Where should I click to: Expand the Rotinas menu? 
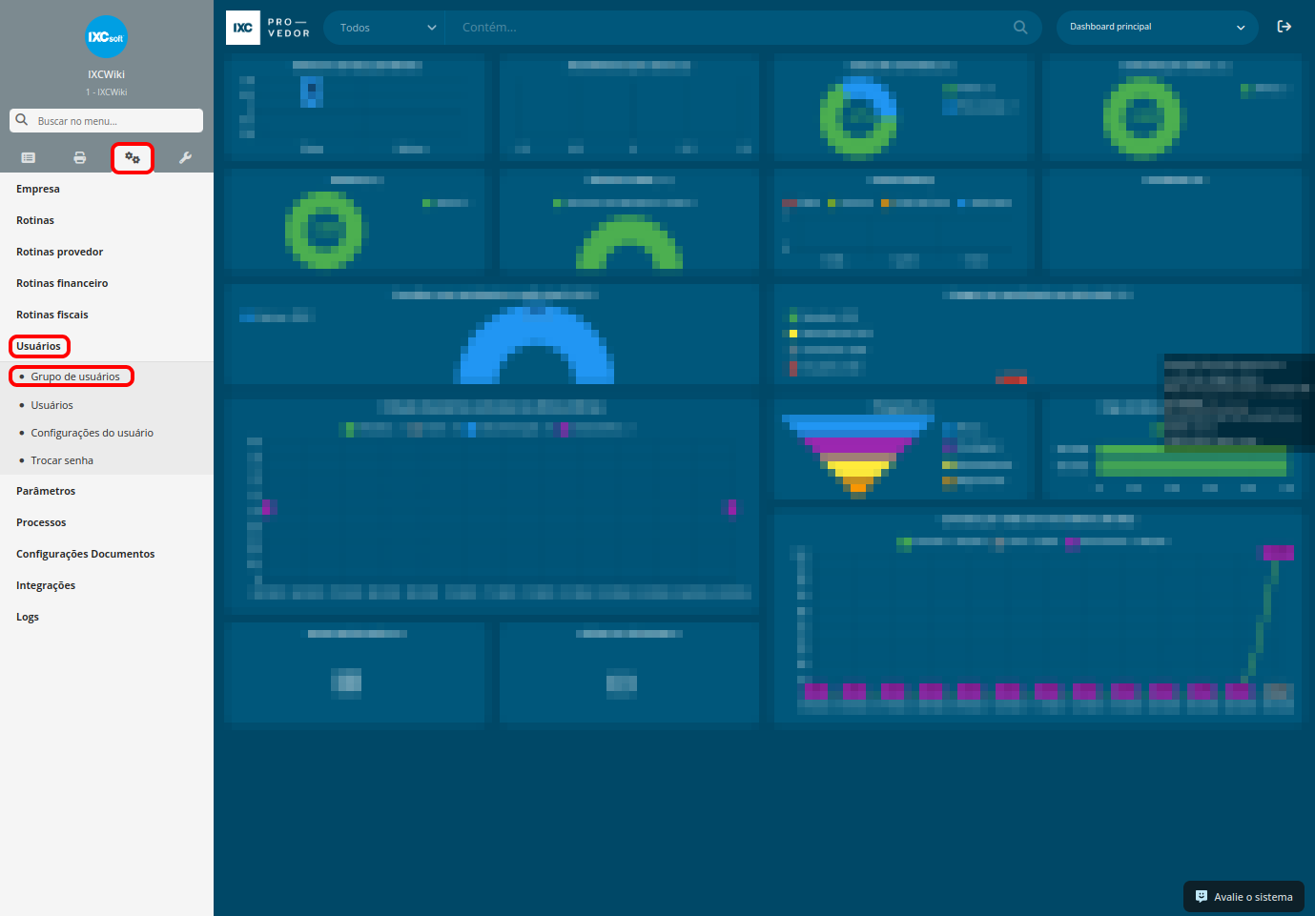(35, 220)
